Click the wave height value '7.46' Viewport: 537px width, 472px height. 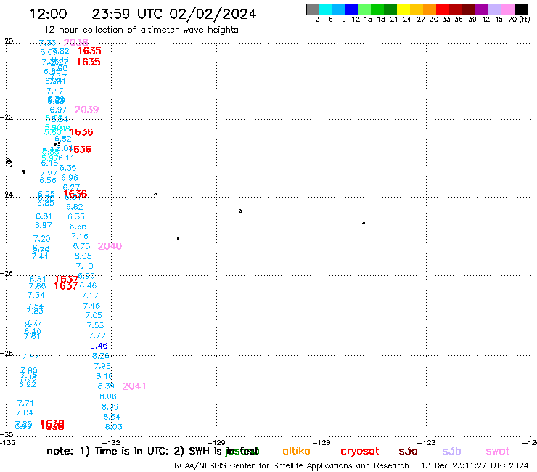pos(91,306)
